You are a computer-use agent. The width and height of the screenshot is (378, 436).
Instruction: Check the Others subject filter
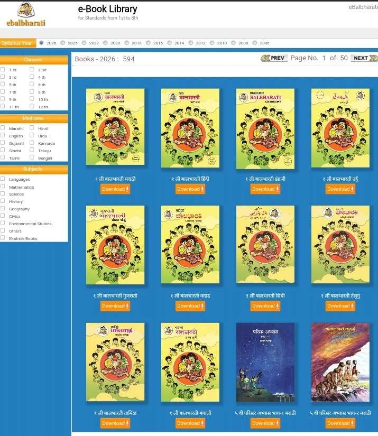click(3, 230)
